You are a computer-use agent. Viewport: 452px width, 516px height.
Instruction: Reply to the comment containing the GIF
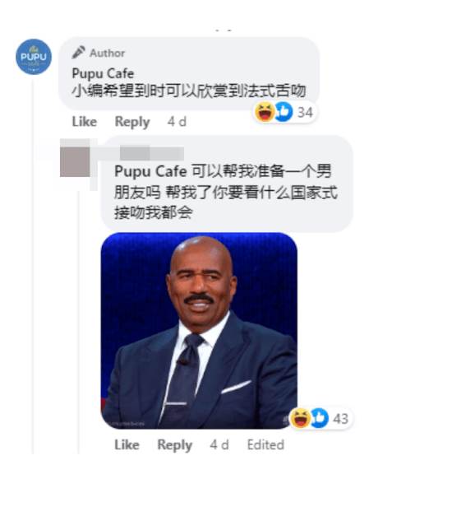point(174,445)
